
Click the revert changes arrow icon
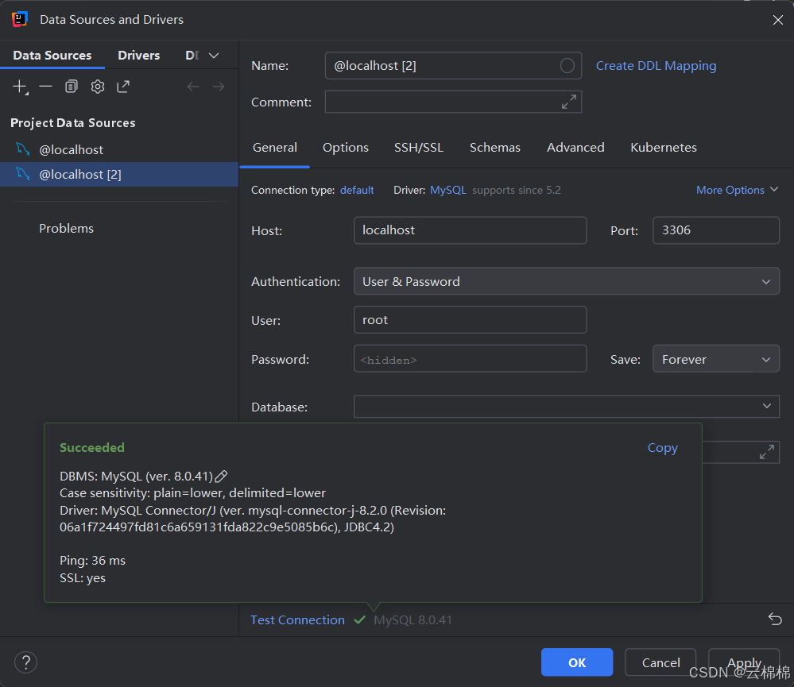tap(775, 619)
